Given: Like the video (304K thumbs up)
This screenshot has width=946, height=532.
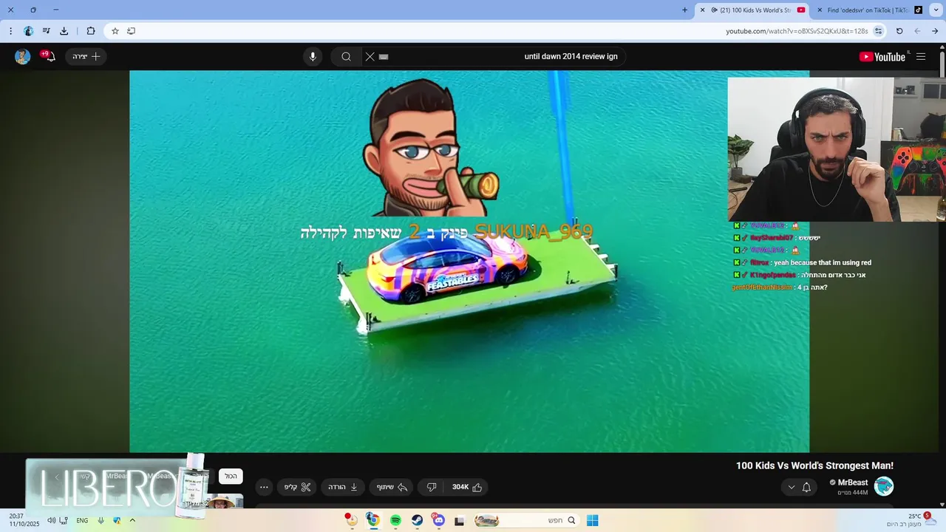Looking at the screenshot, I should [467, 487].
